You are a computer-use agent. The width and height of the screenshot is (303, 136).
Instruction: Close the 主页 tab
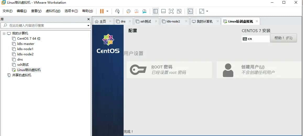pyautogui.click(x=110, y=21)
